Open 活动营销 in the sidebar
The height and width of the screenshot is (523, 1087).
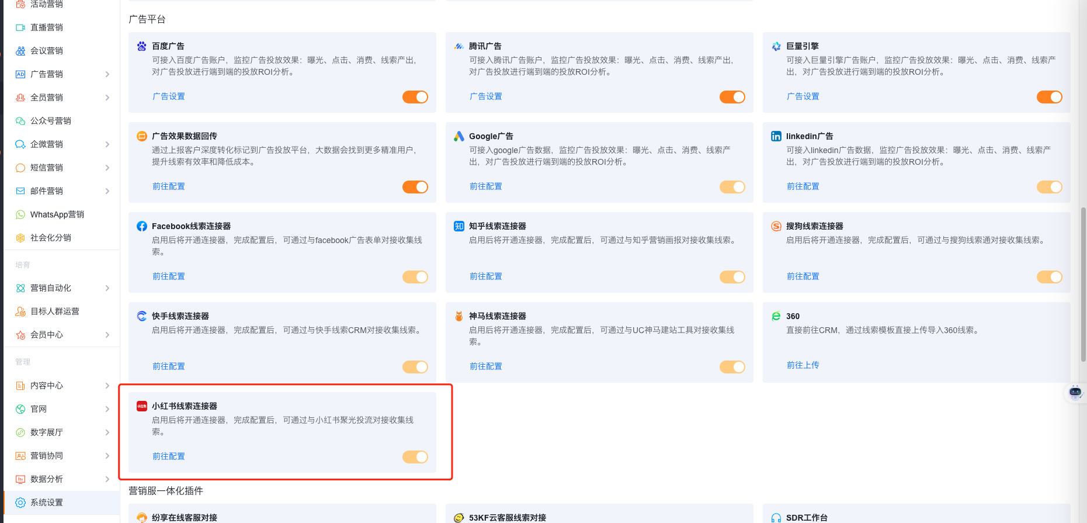pyautogui.click(x=62, y=5)
